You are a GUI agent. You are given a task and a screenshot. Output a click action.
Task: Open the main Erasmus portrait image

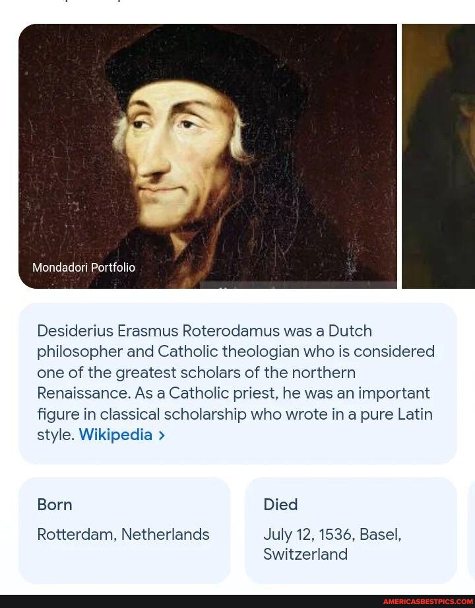(208, 157)
